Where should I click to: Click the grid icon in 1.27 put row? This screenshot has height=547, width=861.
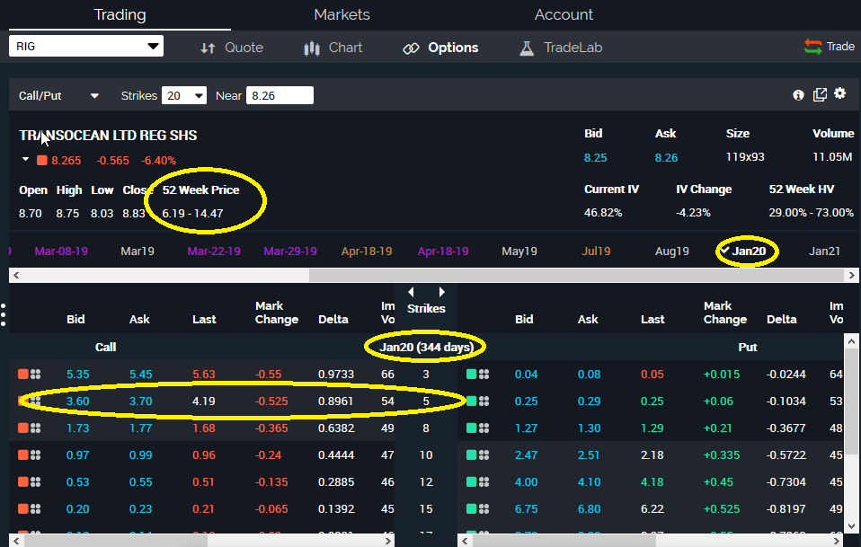pyautogui.click(x=484, y=428)
